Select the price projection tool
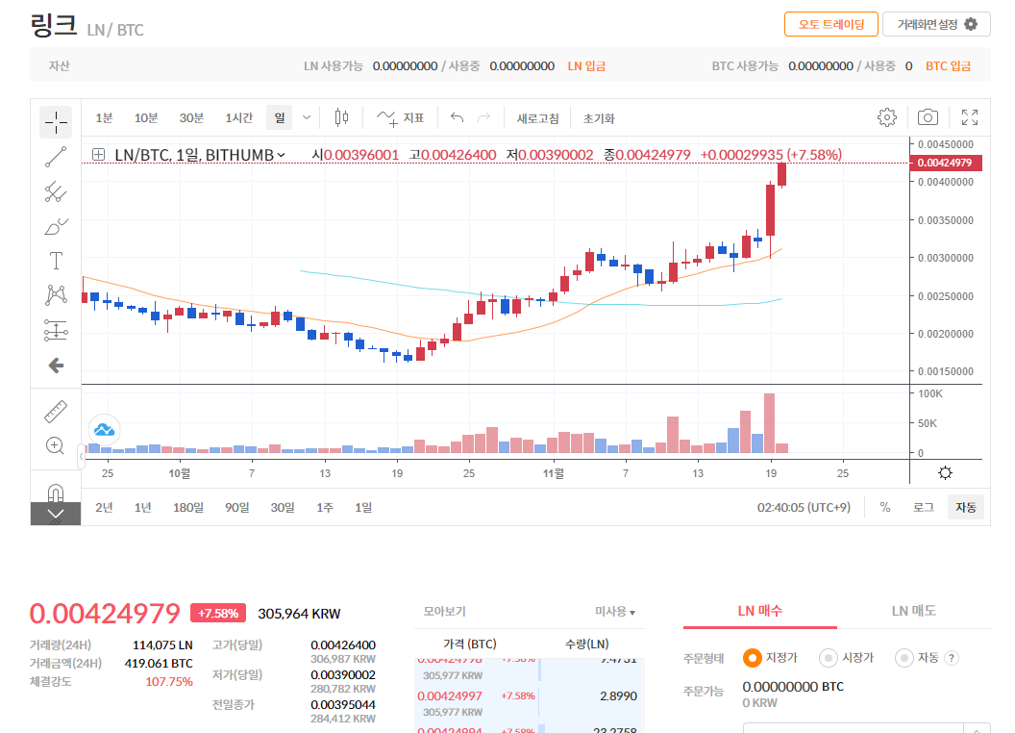Viewport: 1015px width, 733px height. 56,330
